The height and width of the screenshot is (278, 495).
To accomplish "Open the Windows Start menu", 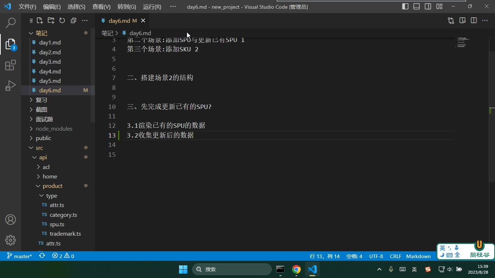I will tap(183, 269).
